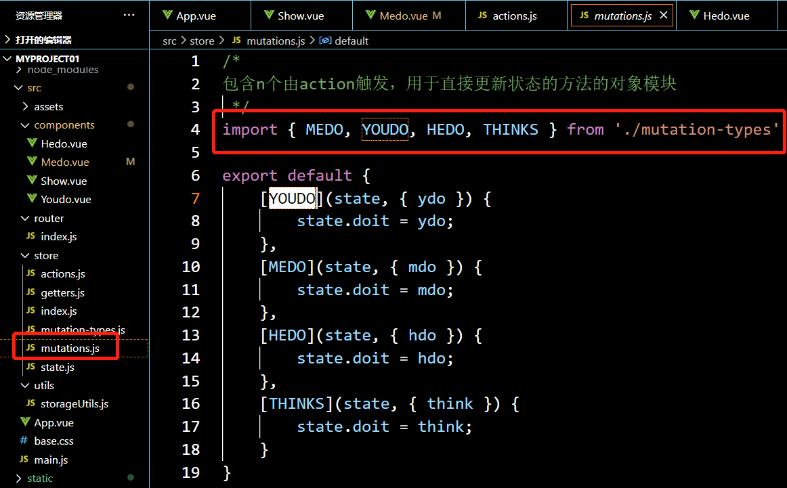
Task: Select the mutations.js editor tab
Action: tap(622, 16)
